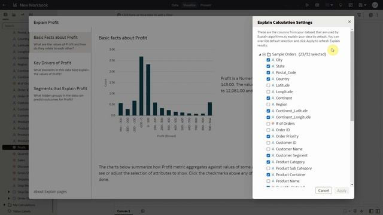383x215 pixels.
Task: Click the Preview play icon in header
Action: pyautogui.click(x=307, y=5)
